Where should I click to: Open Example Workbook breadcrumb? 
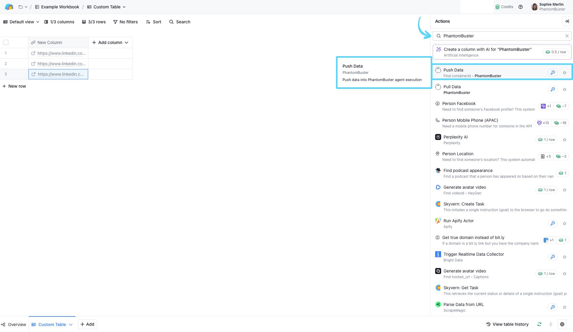tap(57, 7)
